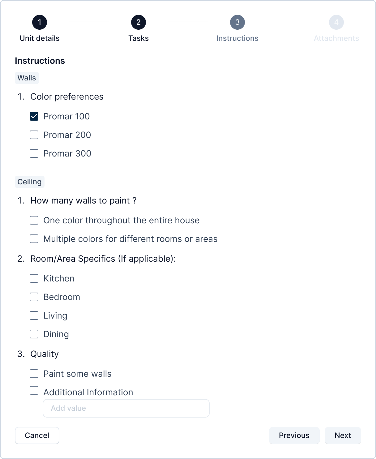
Task: Check the Additional Information box
Action: [x=34, y=390]
